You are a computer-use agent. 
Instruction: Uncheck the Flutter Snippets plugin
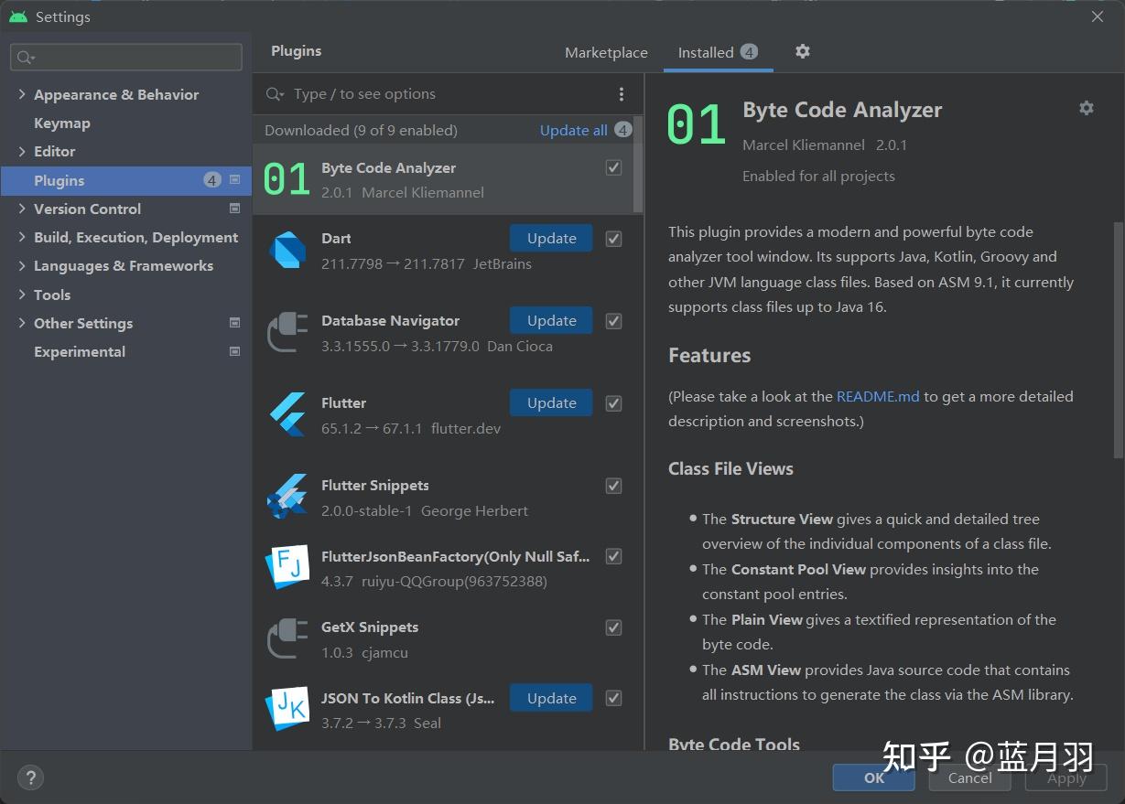(613, 486)
